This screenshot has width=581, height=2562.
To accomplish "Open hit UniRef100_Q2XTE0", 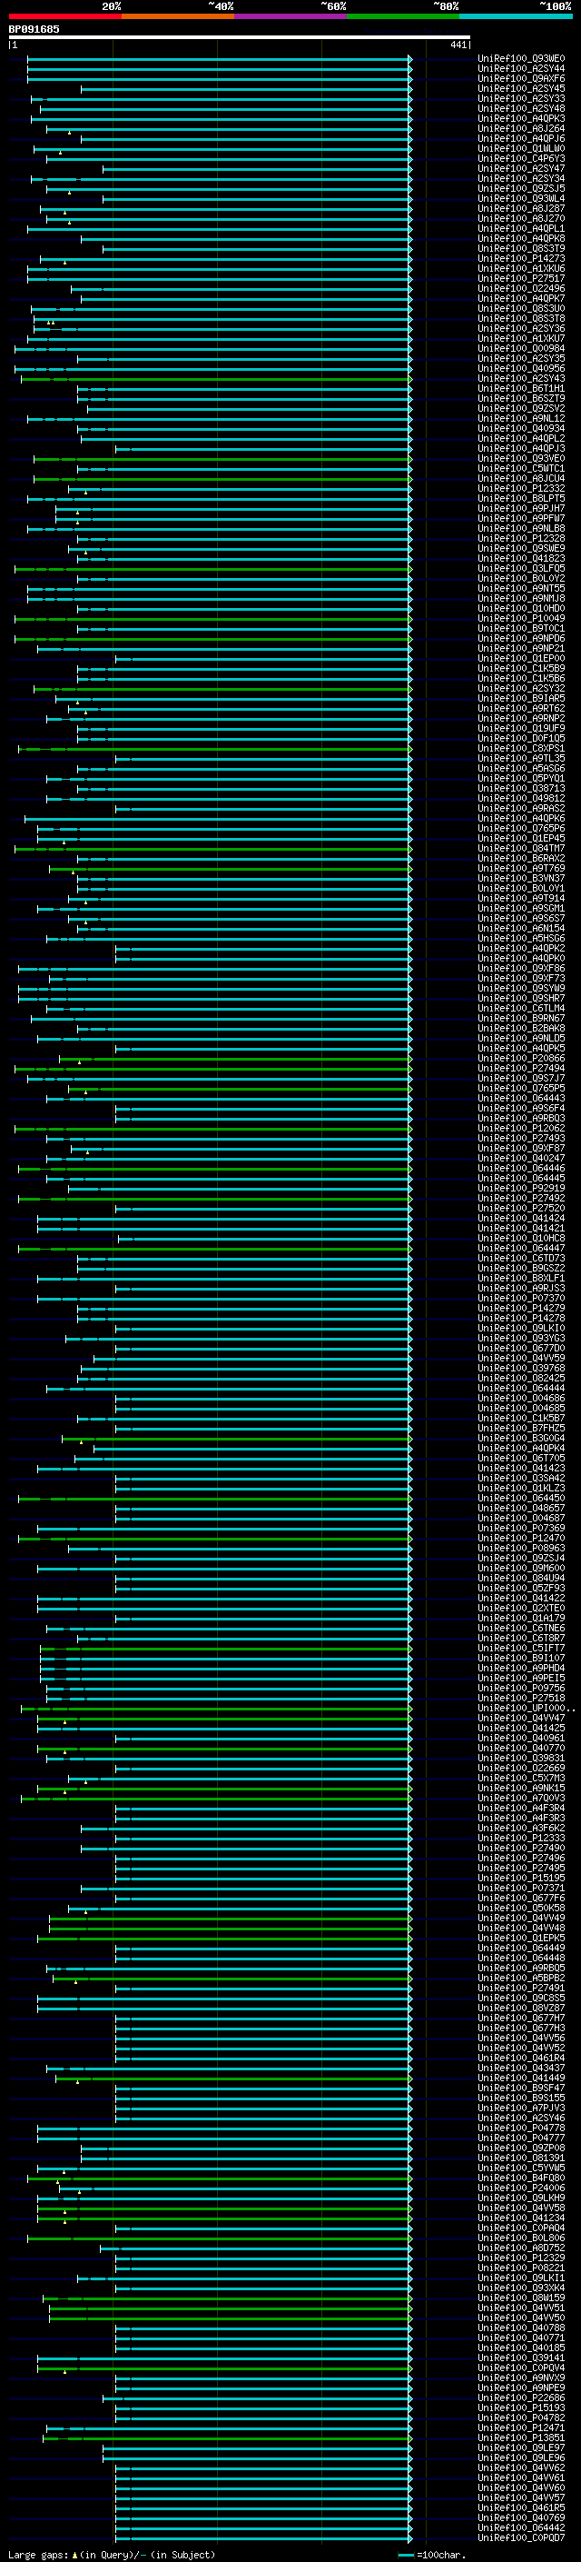I will [521, 1609].
